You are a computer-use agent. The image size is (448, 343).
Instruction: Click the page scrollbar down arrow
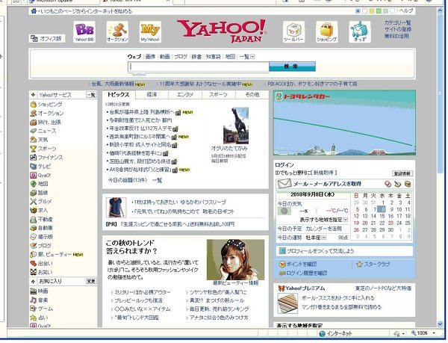coord(440,324)
